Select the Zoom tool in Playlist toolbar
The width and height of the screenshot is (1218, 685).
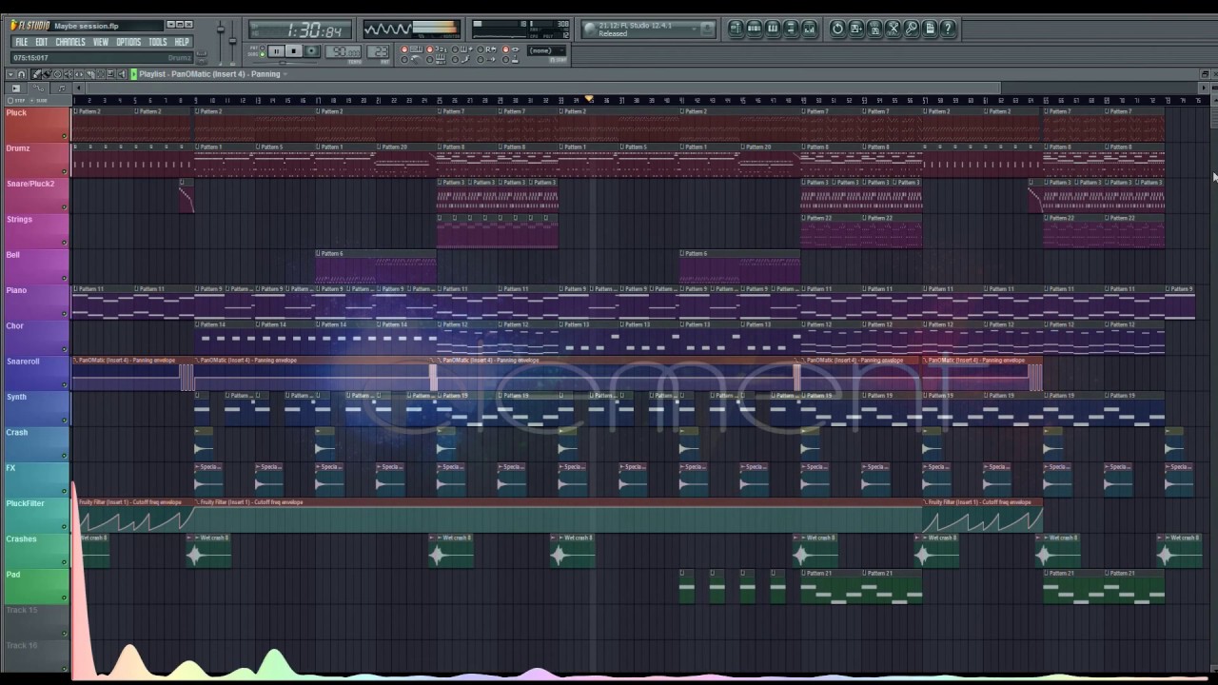pyautogui.click(x=110, y=74)
